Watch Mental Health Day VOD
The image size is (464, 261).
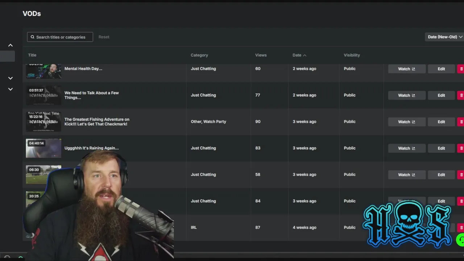pyautogui.click(x=407, y=69)
